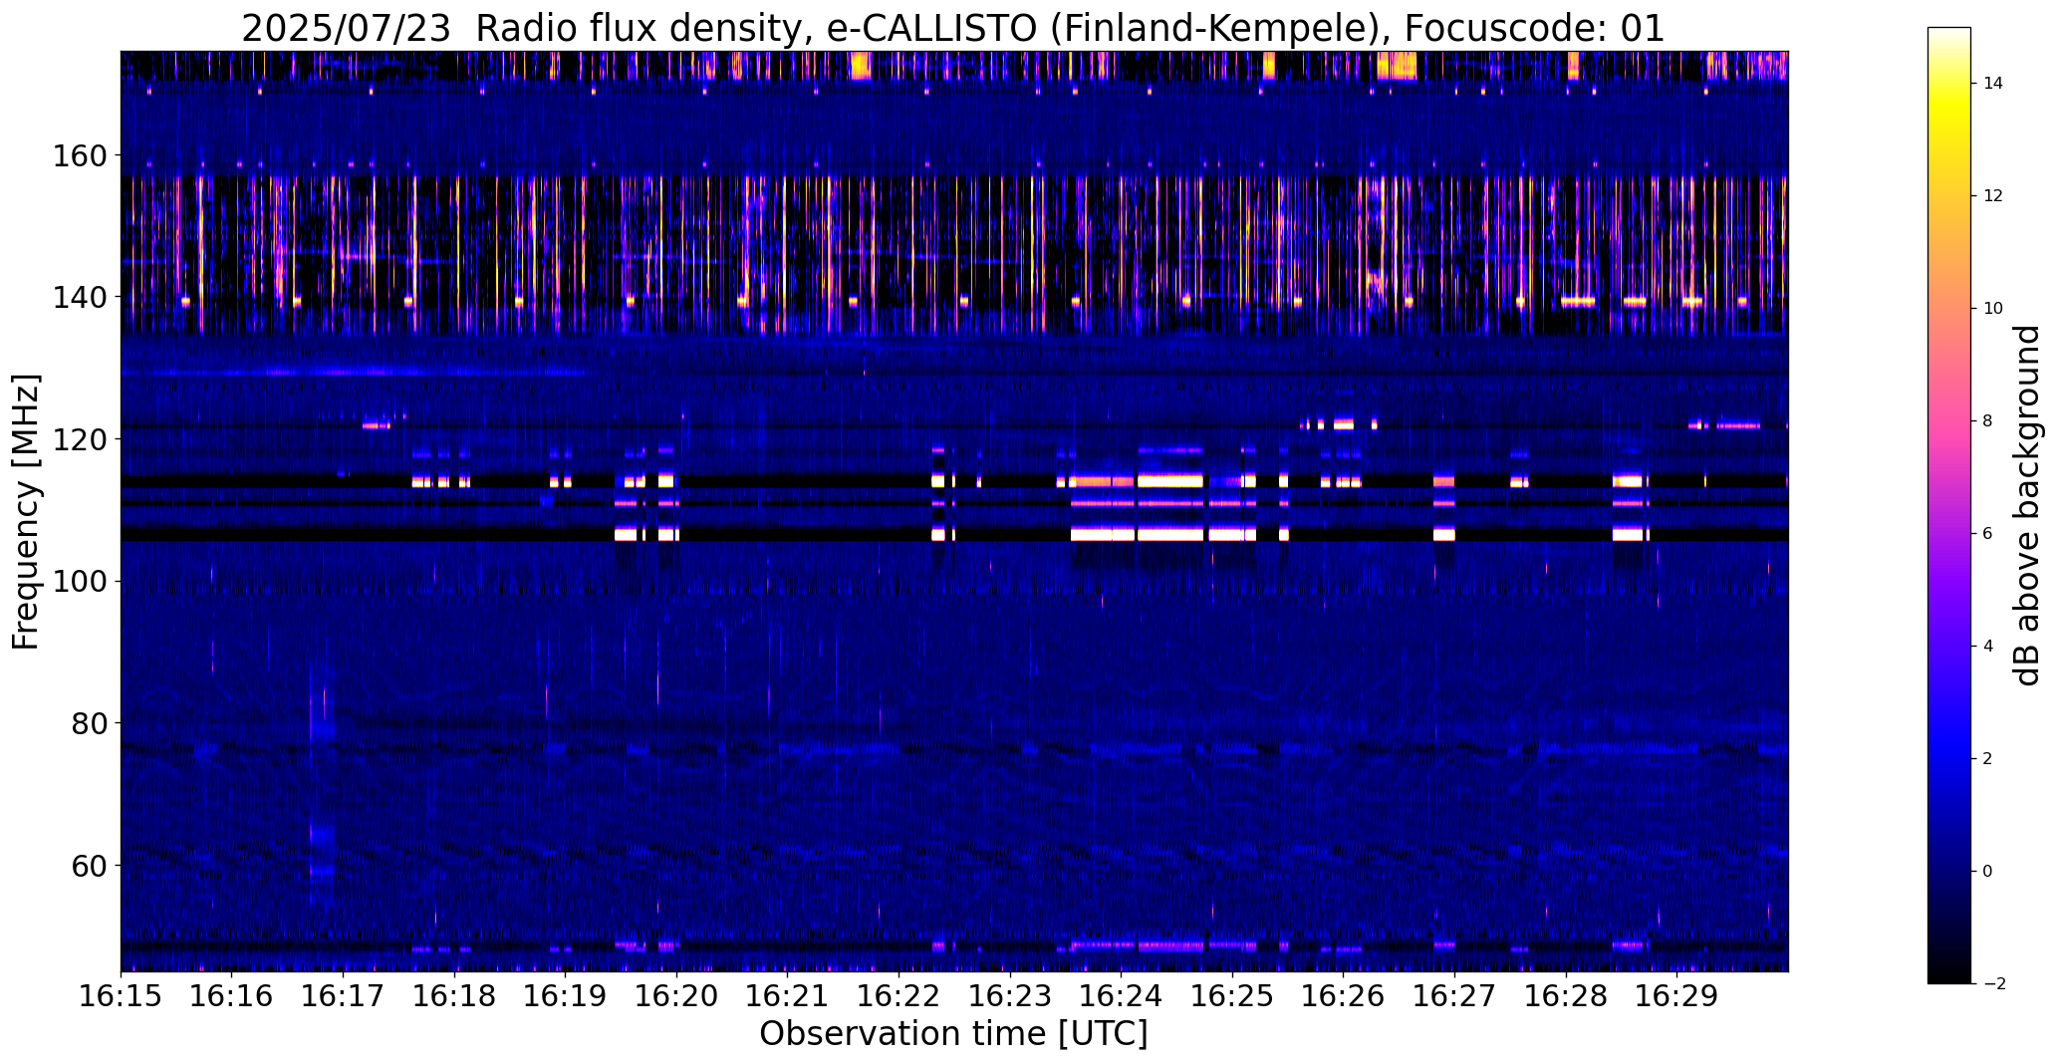
Task: Click the 160 MHz frequency tick label
Action: point(81,155)
